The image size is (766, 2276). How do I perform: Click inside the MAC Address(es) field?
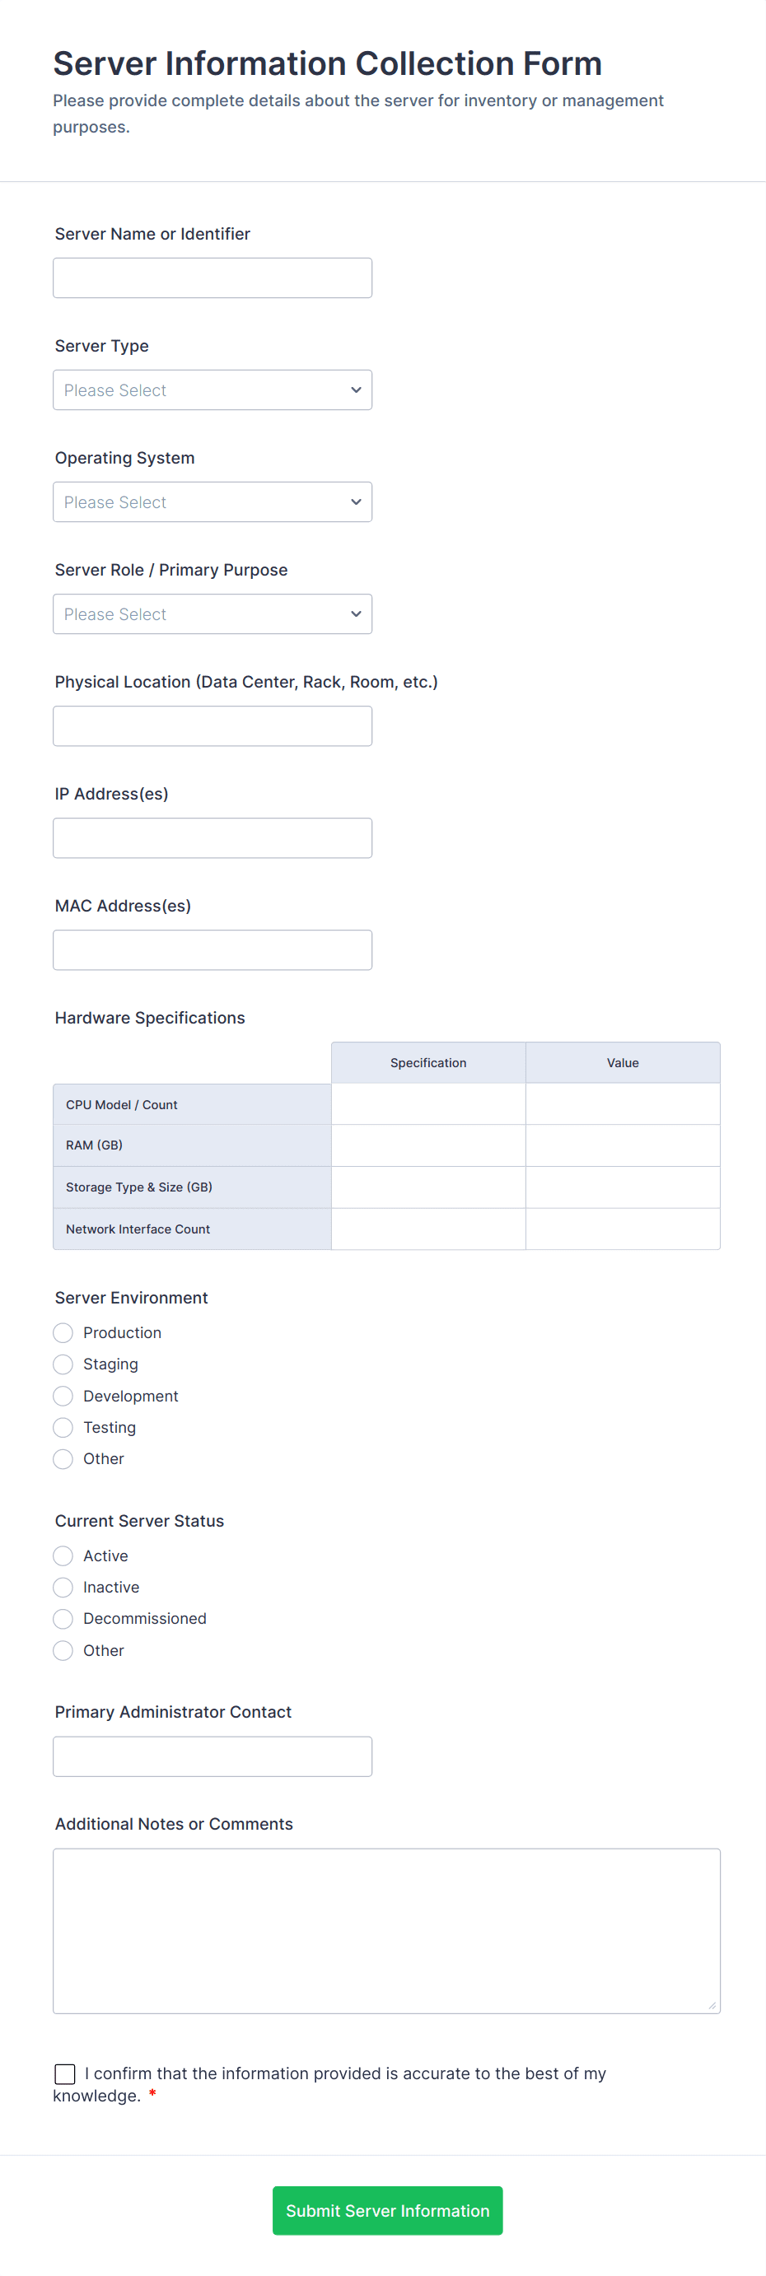click(x=212, y=949)
